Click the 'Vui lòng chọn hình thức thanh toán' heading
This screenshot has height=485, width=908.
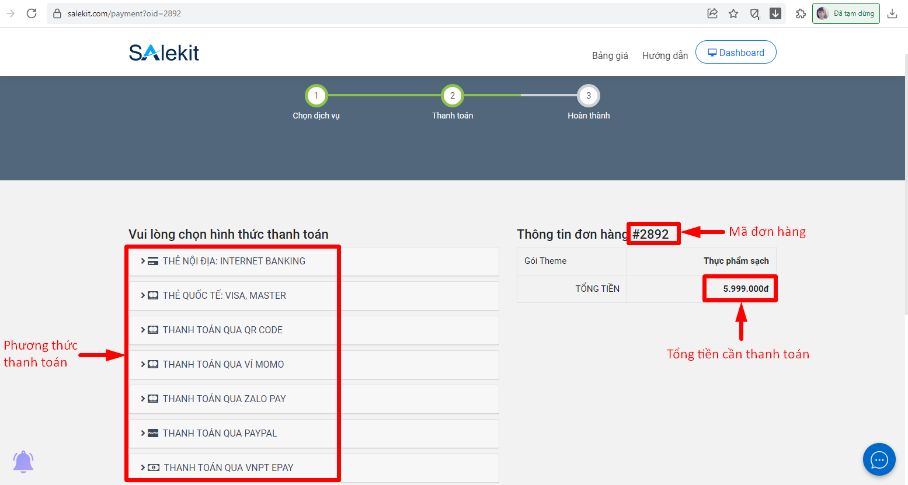tap(228, 234)
